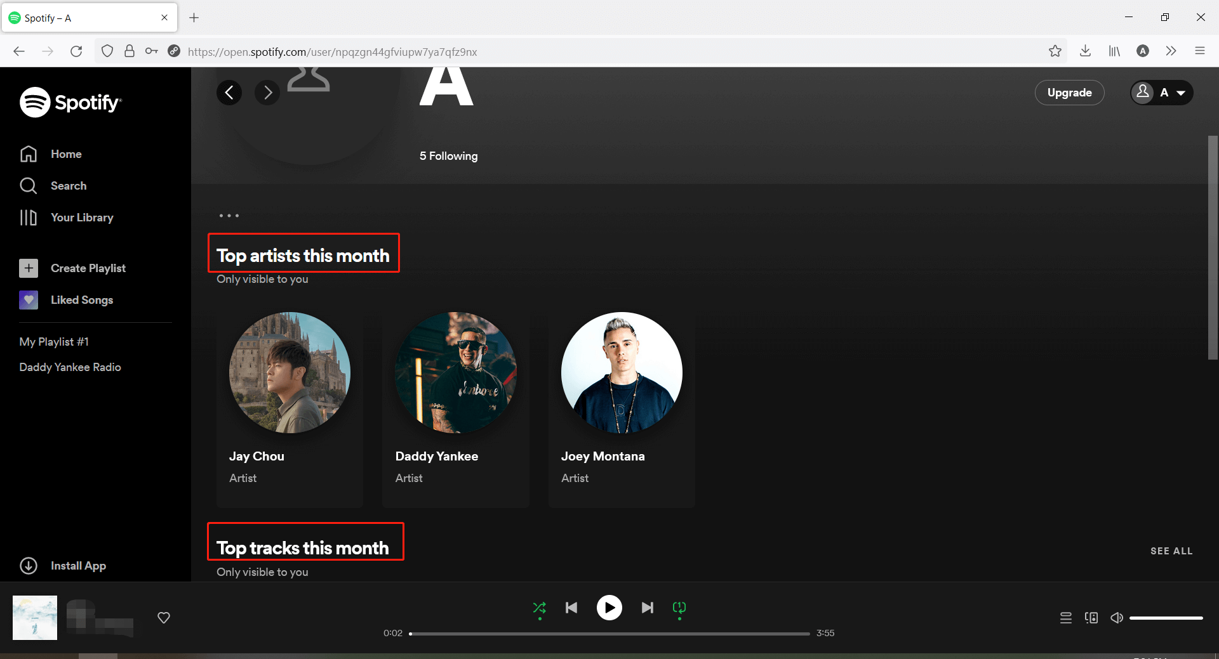
Task: Close the Spotify browser tab
Action: click(164, 18)
